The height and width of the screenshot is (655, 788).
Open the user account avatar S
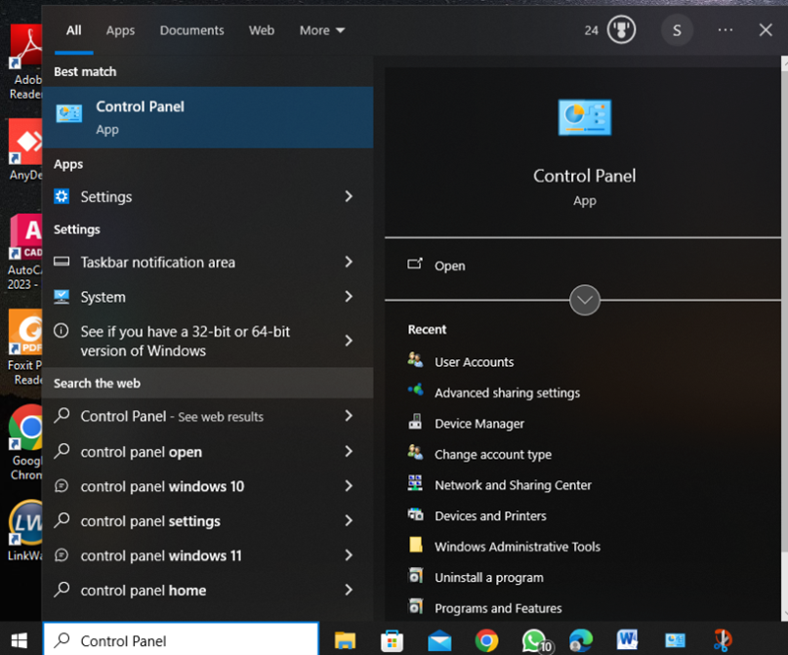point(677,30)
